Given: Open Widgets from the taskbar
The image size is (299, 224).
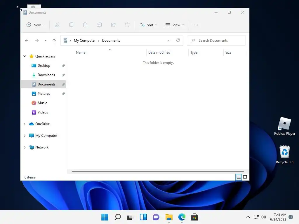Looking at the screenshot, I should [x=143, y=217].
